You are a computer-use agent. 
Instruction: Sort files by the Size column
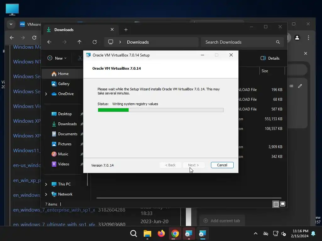pos(265,71)
